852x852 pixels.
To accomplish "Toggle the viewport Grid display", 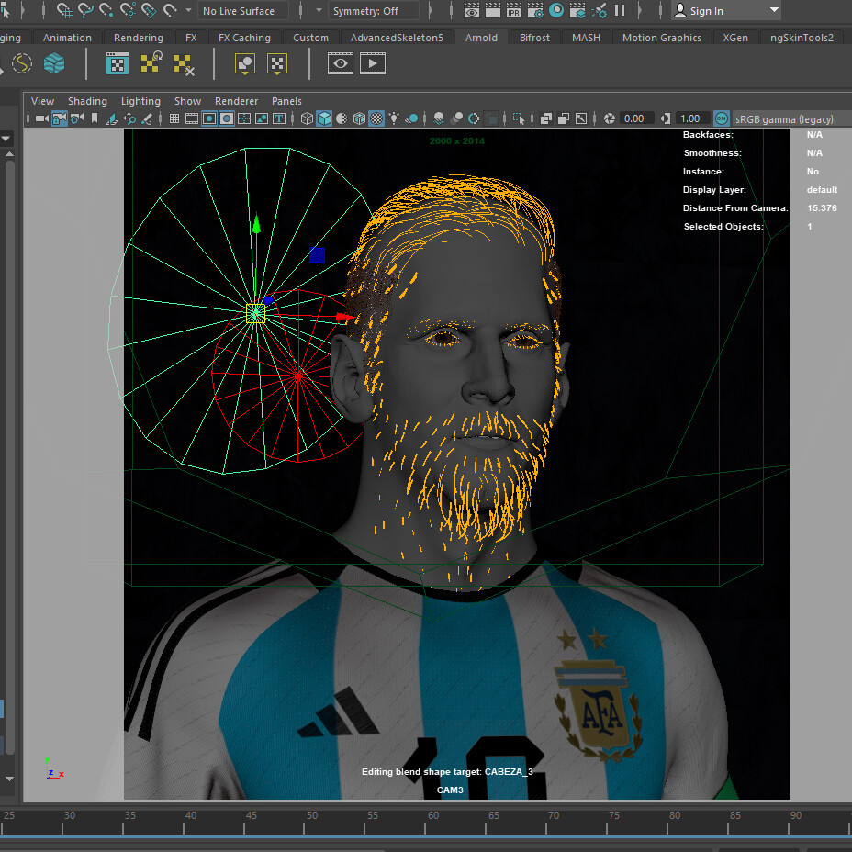I will point(174,118).
